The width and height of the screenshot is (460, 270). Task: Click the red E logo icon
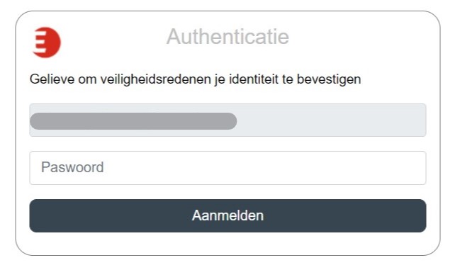click(46, 43)
